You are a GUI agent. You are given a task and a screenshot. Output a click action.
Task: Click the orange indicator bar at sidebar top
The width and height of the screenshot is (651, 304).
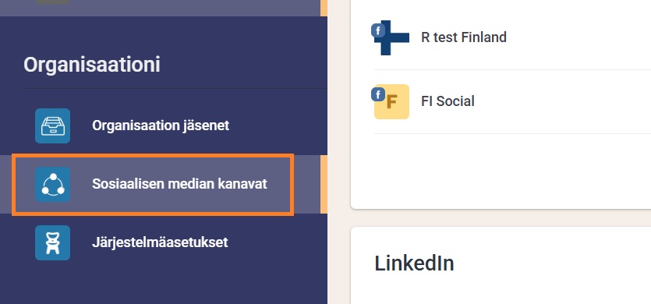(324, 8)
